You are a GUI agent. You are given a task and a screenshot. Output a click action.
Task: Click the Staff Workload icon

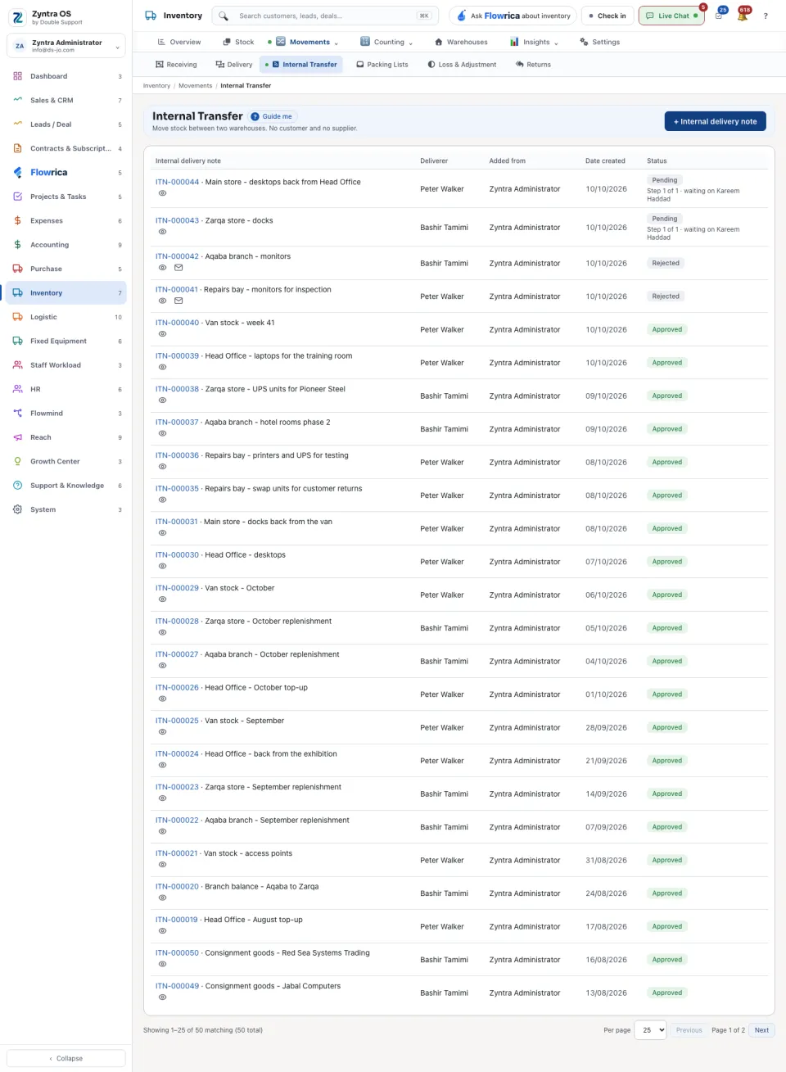pyautogui.click(x=17, y=365)
